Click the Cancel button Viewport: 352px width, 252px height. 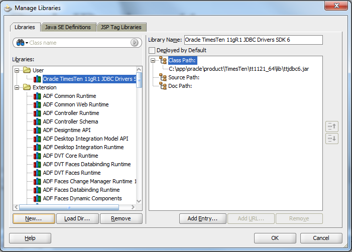tap(321, 238)
